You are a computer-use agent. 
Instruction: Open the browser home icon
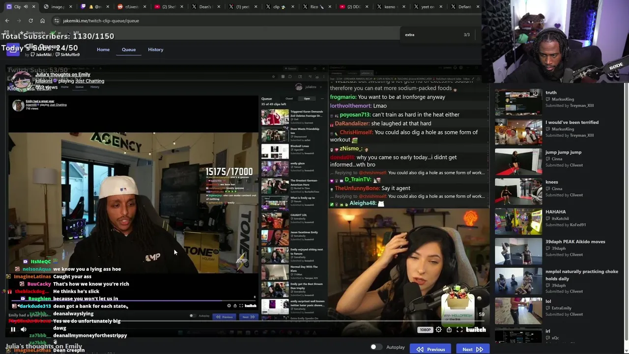[42, 21]
